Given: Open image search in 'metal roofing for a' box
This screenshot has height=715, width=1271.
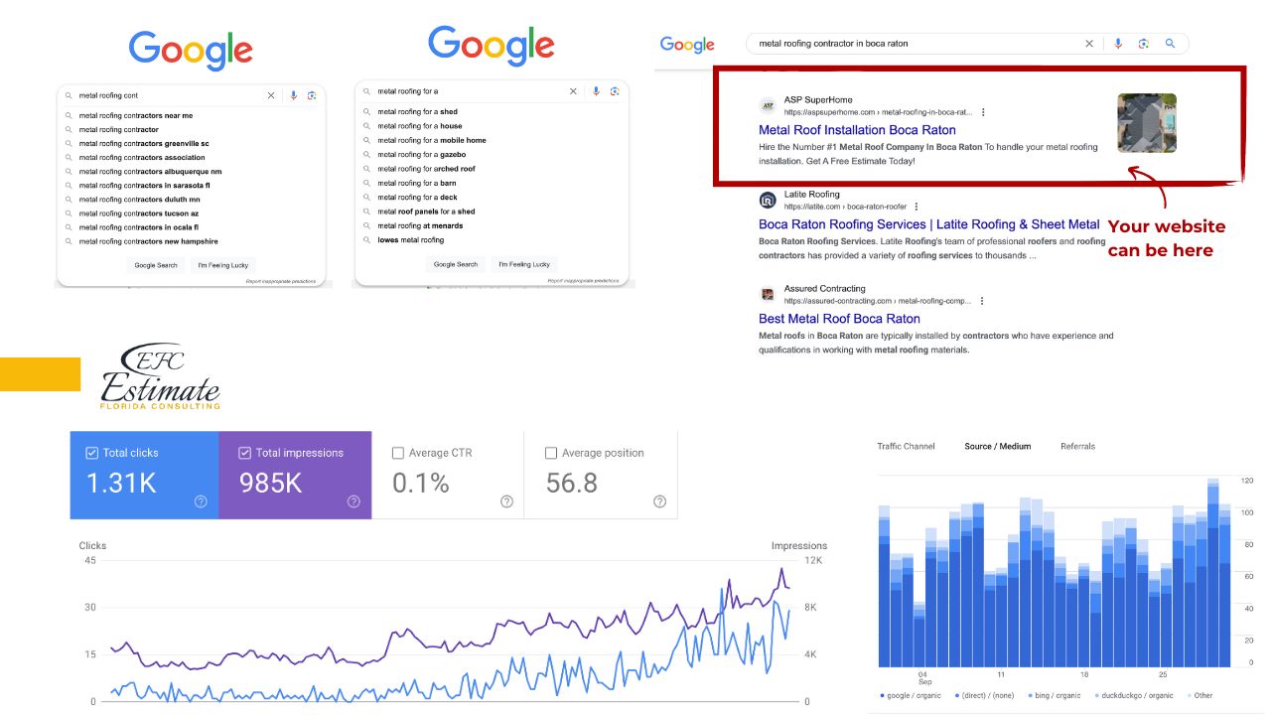Looking at the screenshot, I should click(615, 91).
